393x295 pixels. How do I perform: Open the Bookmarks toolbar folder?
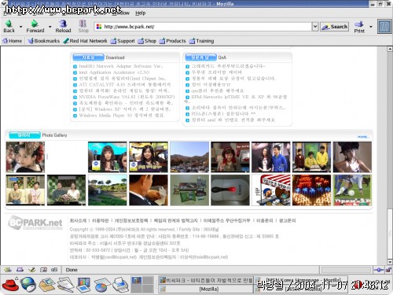pyautogui.click(x=44, y=41)
